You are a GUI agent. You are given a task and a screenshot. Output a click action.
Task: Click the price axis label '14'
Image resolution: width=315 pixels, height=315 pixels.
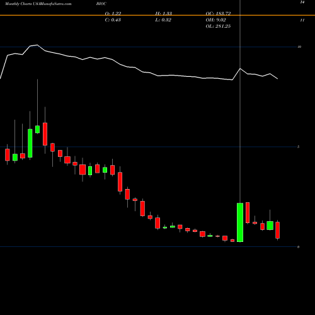pyautogui.click(x=302, y=3)
